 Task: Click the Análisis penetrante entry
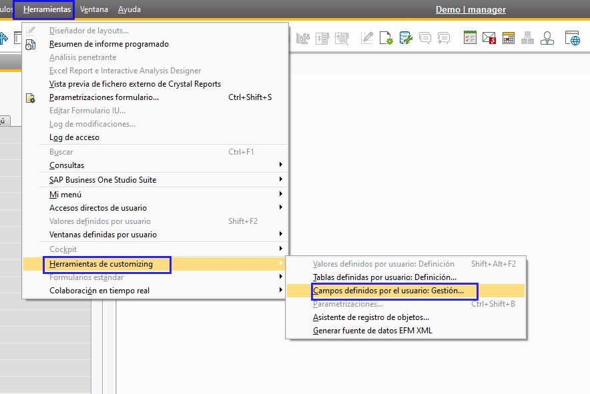pyautogui.click(x=83, y=57)
